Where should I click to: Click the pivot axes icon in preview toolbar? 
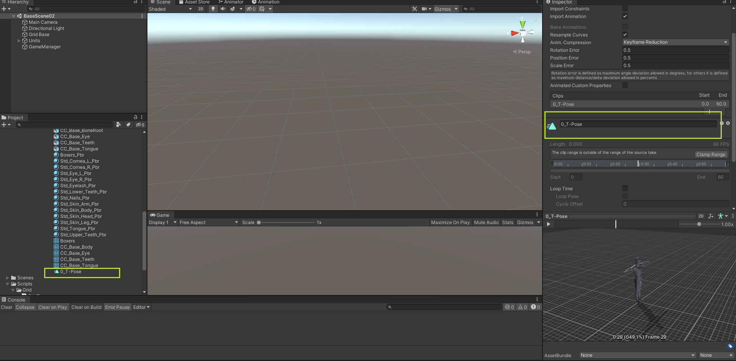pos(711,216)
